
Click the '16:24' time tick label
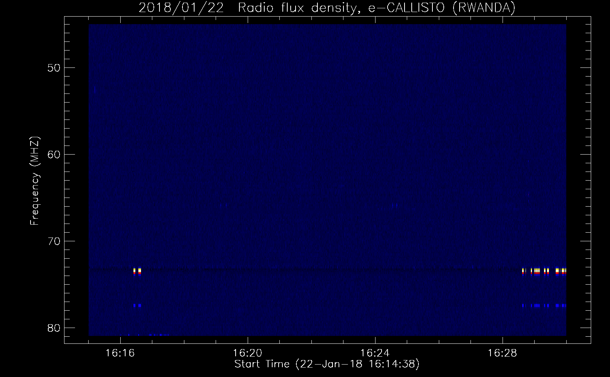click(x=375, y=353)
